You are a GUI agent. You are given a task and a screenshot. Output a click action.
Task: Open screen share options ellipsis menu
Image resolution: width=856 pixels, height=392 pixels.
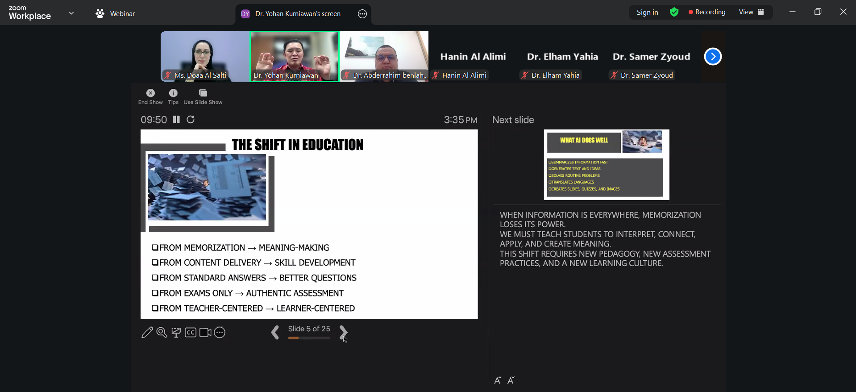362,14
